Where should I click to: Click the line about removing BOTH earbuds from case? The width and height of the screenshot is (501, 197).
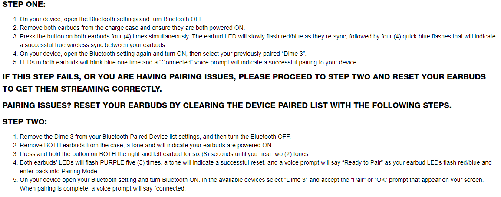tap(146, 146)
